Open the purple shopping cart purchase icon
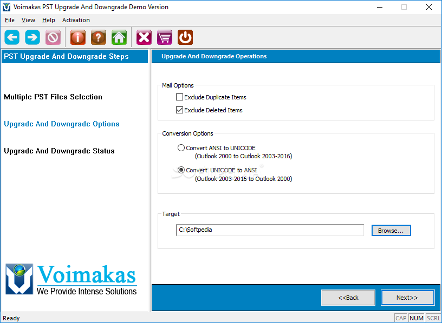The width and height of the screenshot is (442, 323). coord(165,37)
